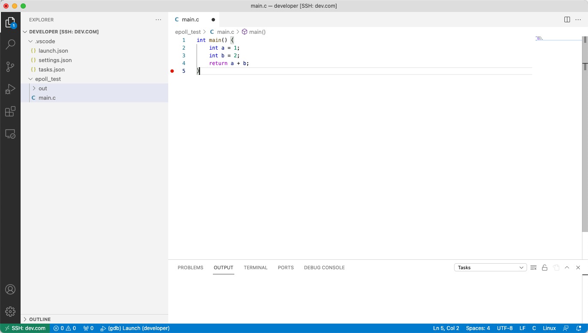Open the Run and Debug view

point(10,89)
